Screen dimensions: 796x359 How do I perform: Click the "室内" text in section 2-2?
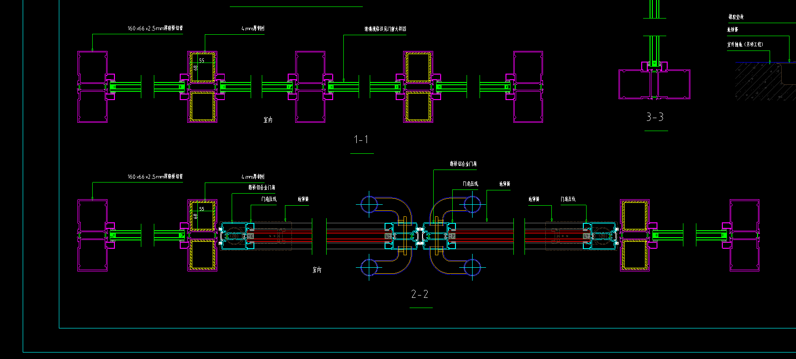[x=317, y=270]
